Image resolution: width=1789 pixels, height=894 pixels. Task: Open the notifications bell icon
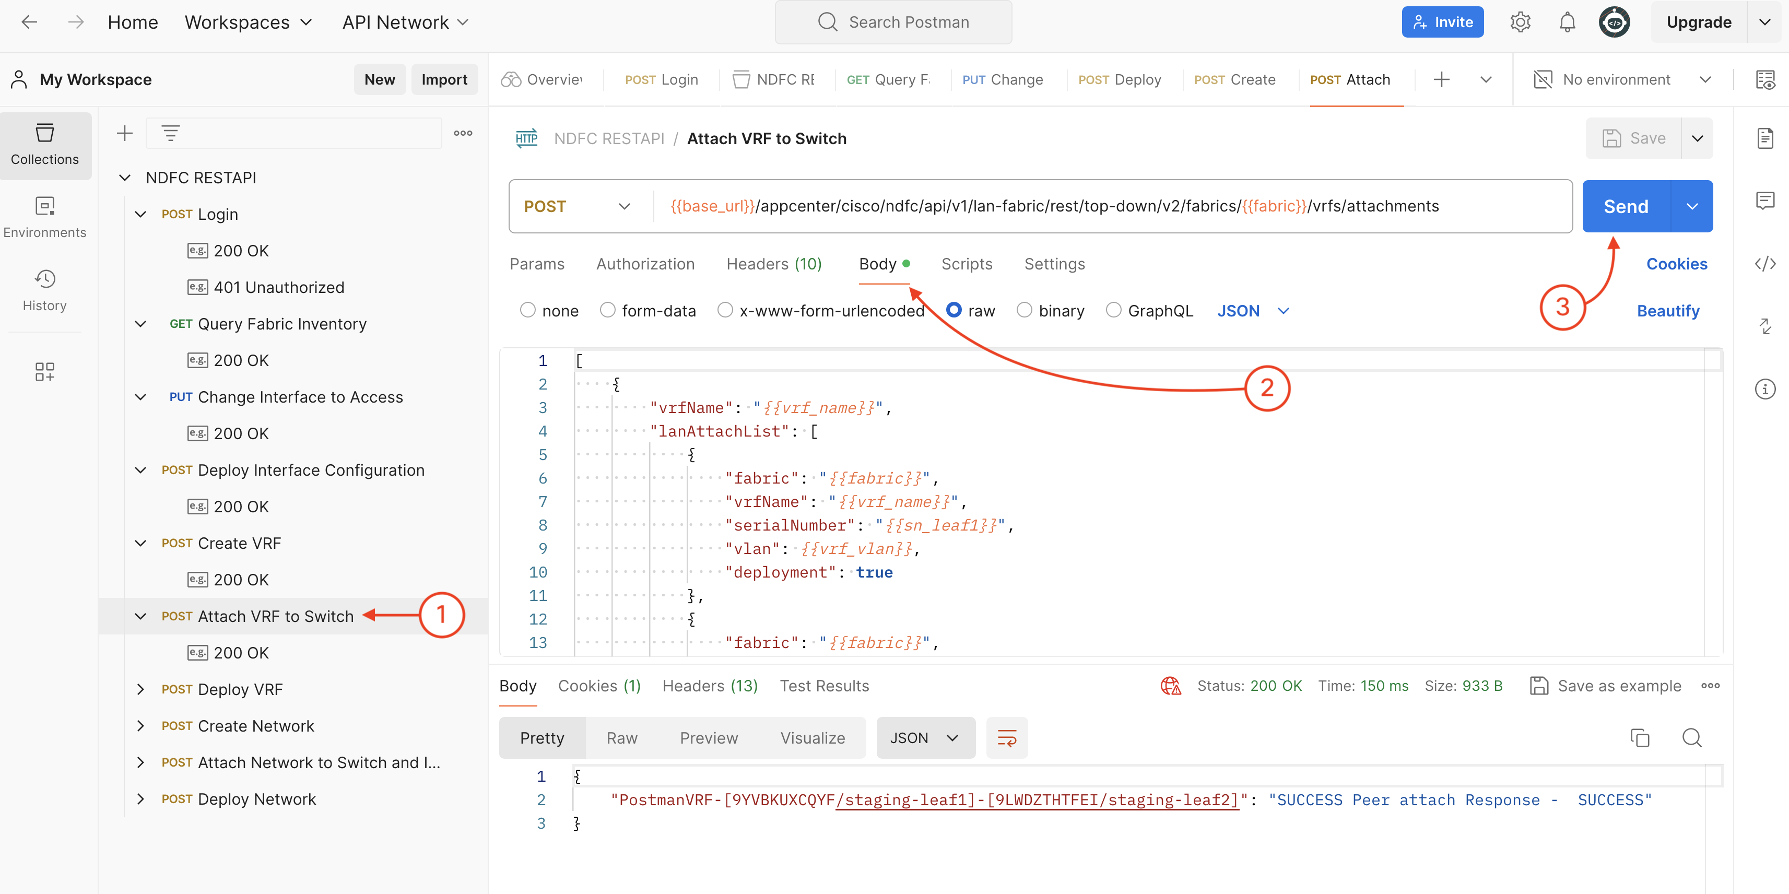point(1567,22)
